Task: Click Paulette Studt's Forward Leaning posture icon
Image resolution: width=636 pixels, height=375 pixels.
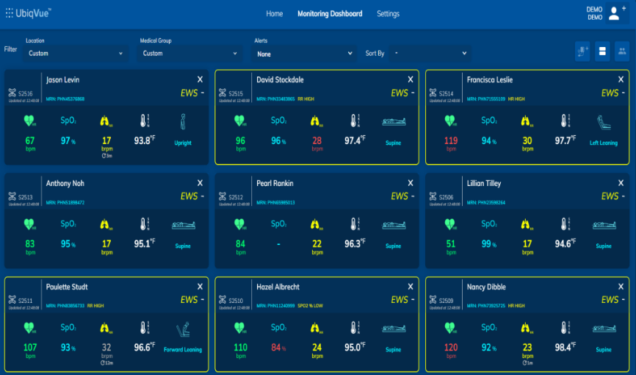Action: point(182,332)
